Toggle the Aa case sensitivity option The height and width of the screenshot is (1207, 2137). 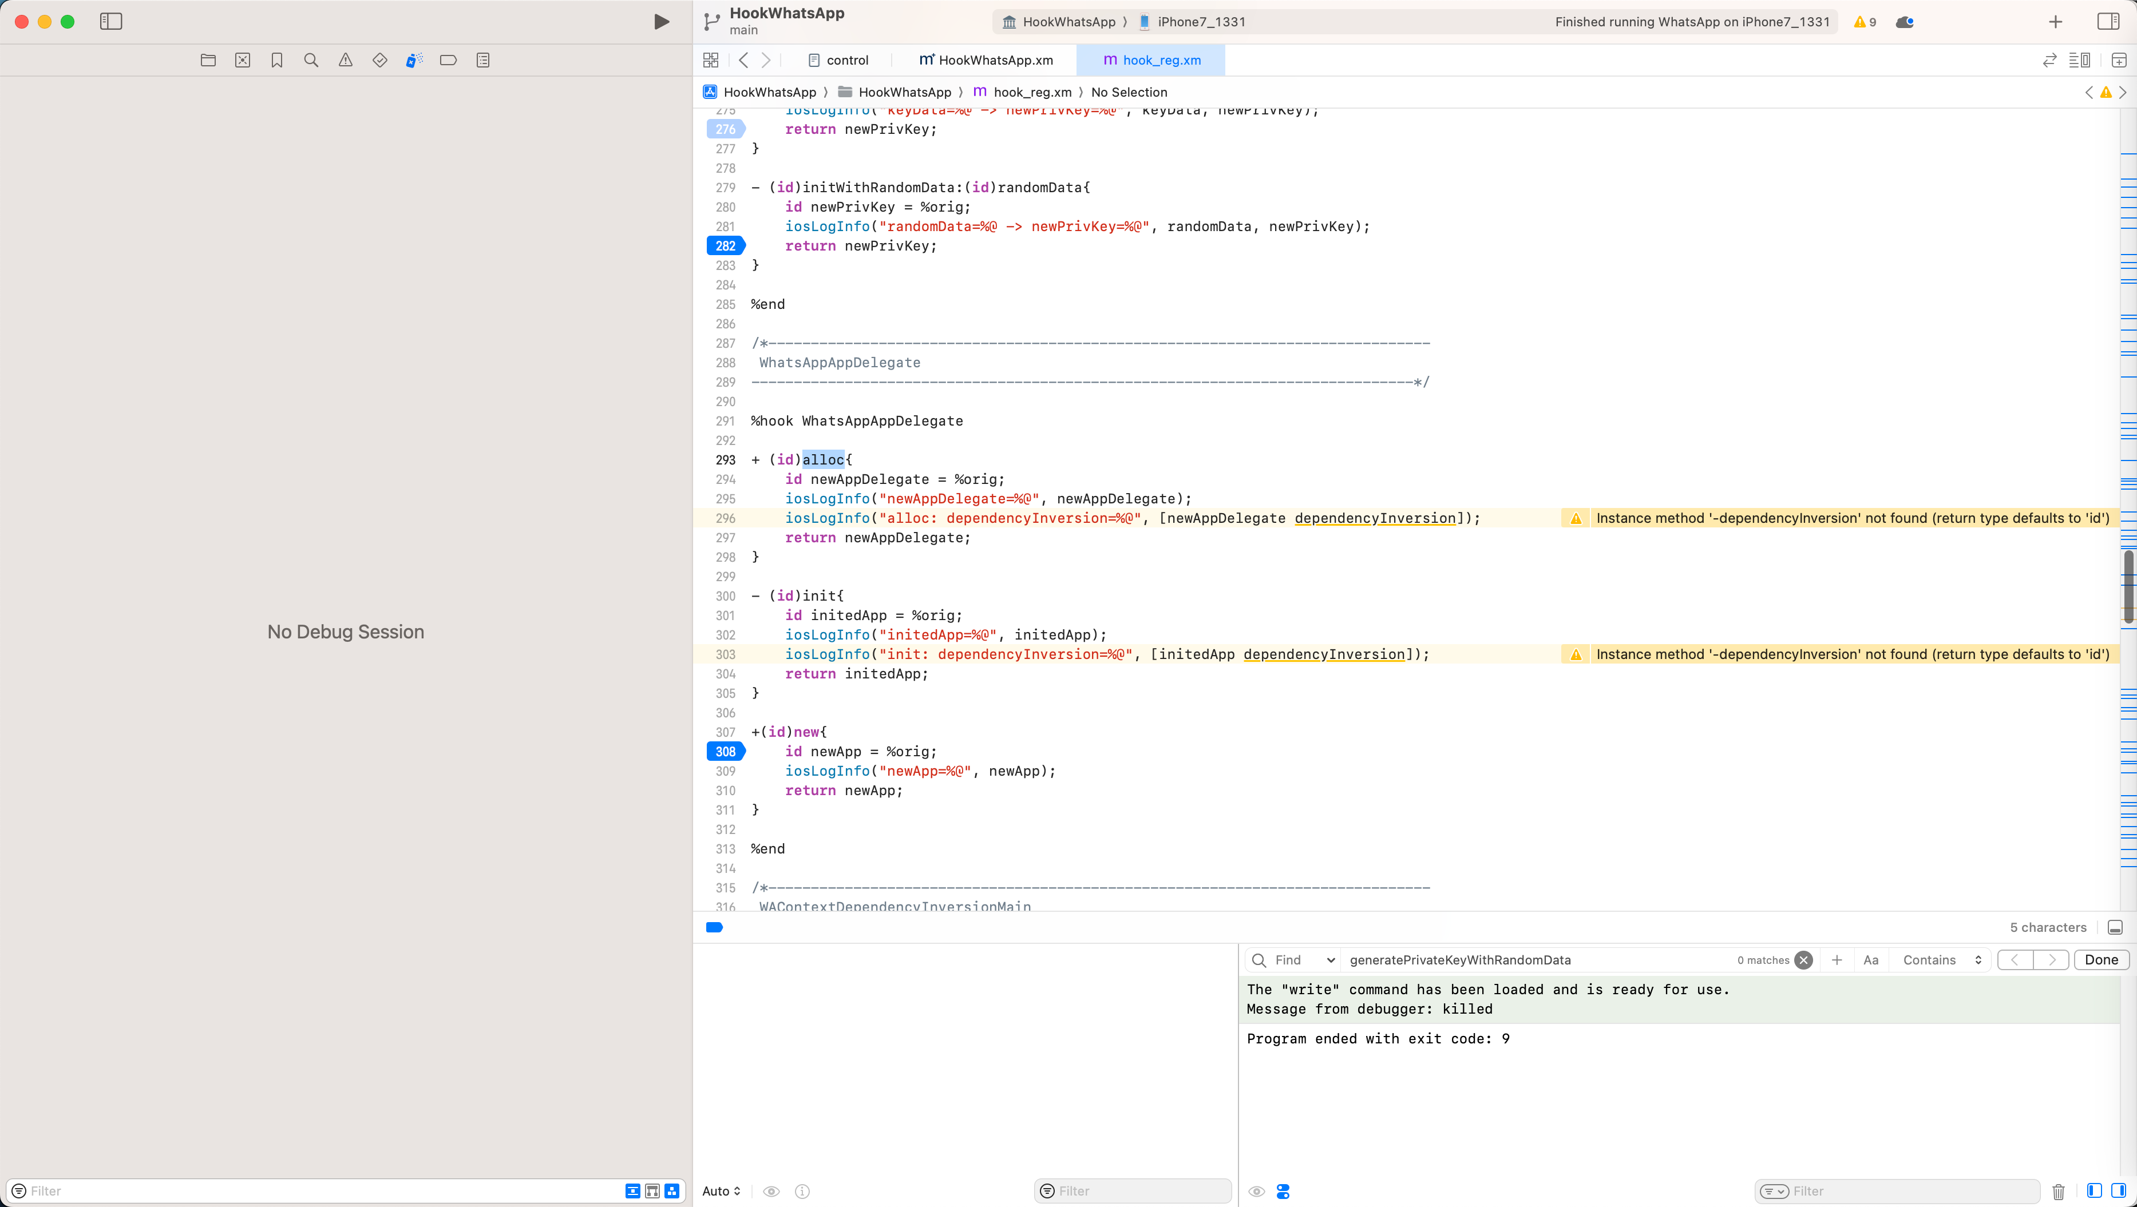1871,960
